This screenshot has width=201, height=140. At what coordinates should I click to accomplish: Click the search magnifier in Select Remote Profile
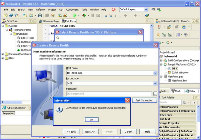(58, 38)
